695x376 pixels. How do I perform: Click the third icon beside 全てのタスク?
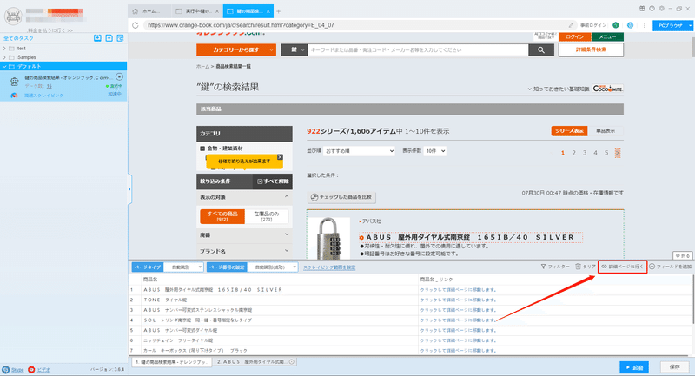(120, 38)
